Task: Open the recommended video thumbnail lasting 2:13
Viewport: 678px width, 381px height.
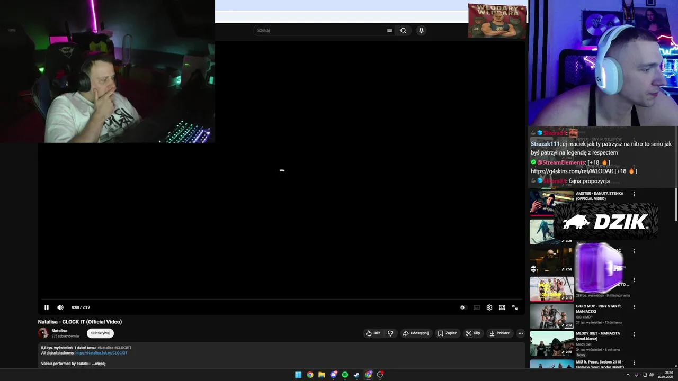Action: tap(551, 289)
